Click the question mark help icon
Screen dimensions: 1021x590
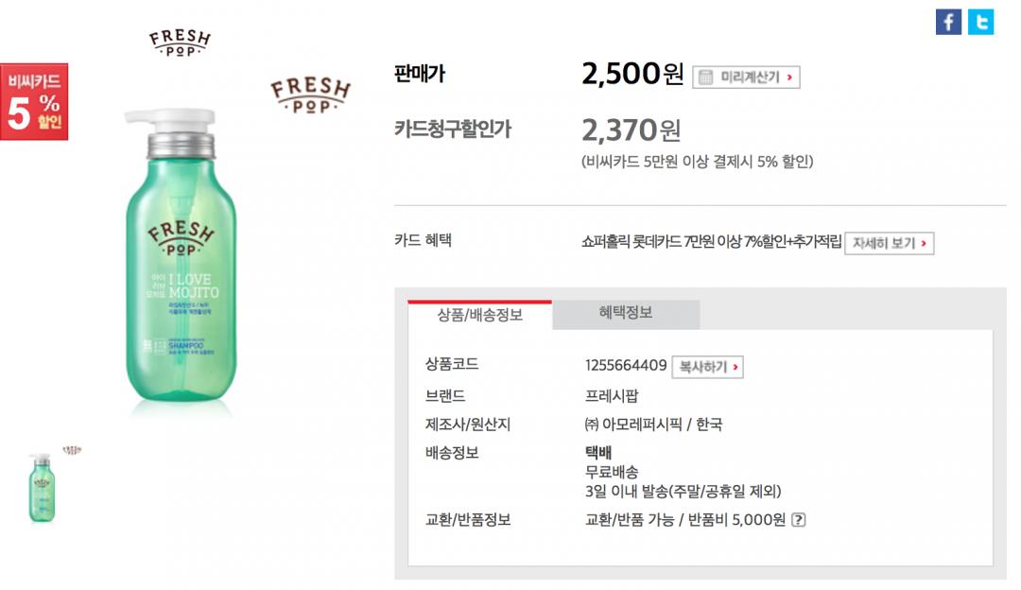(798, 519)
